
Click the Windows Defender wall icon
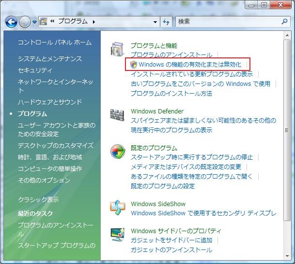point(117,115)
